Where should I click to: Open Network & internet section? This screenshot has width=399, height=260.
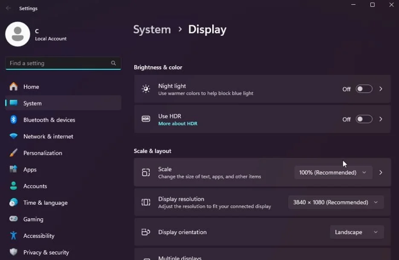(63, 136)
